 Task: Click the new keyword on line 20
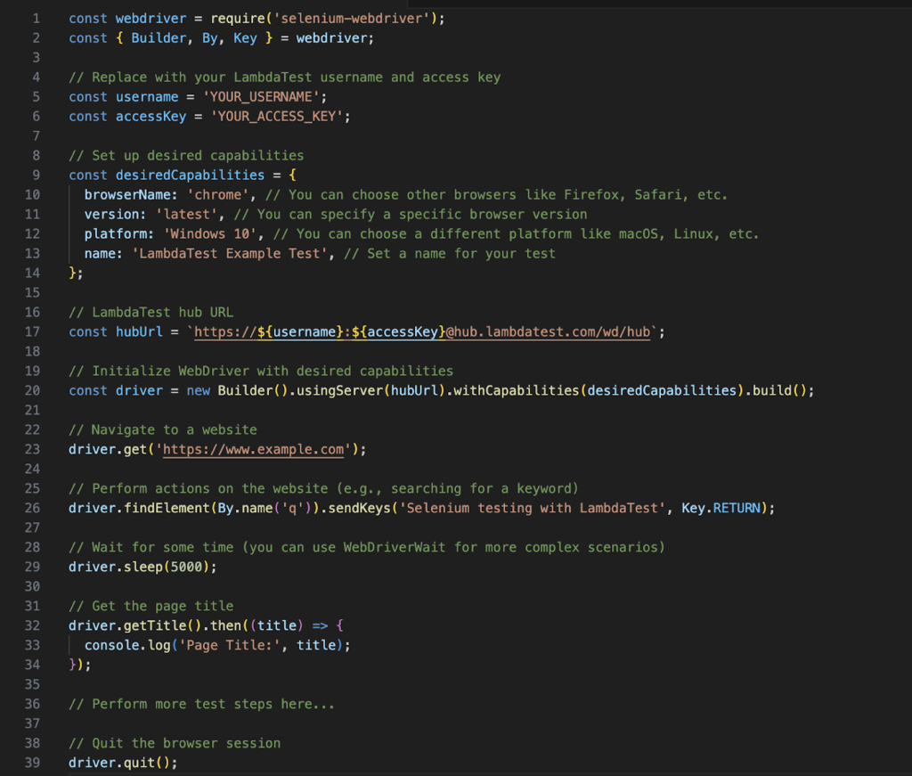tap(198, 390)
